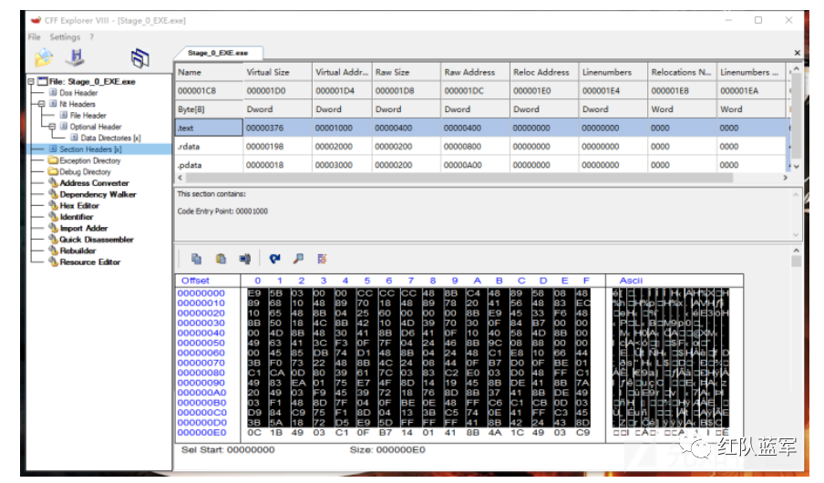The image size is (824, 483).
Task: Click the Name column header
Action: [x=209, y=72]
